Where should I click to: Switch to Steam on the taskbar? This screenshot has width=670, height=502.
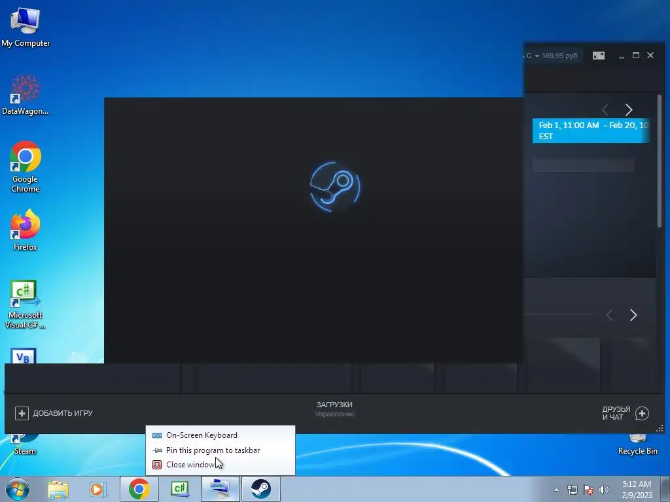(261, 489)
